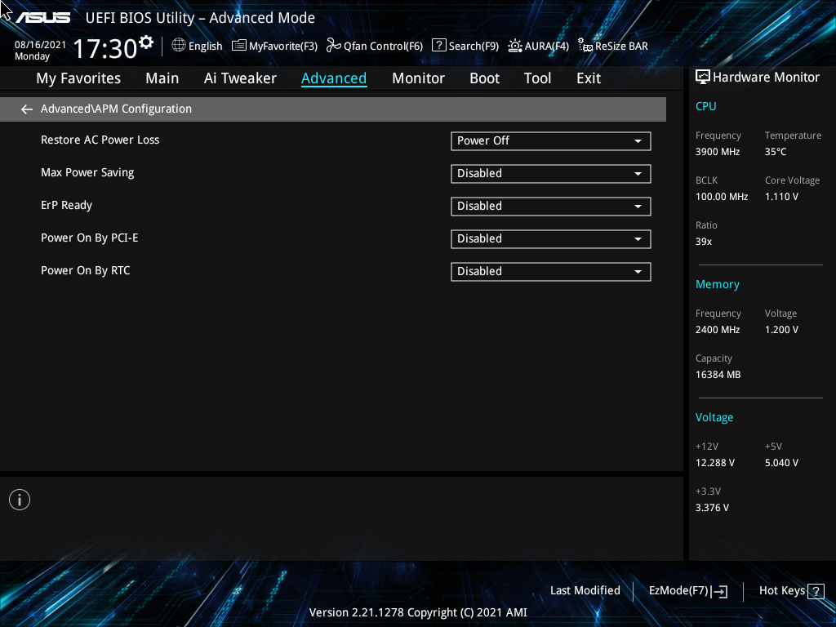The width and height of the screenshot is (836, 627).
Task: Click the Hot Keys question mark icon
Action: pyautogui.click(x=816, y=591)
